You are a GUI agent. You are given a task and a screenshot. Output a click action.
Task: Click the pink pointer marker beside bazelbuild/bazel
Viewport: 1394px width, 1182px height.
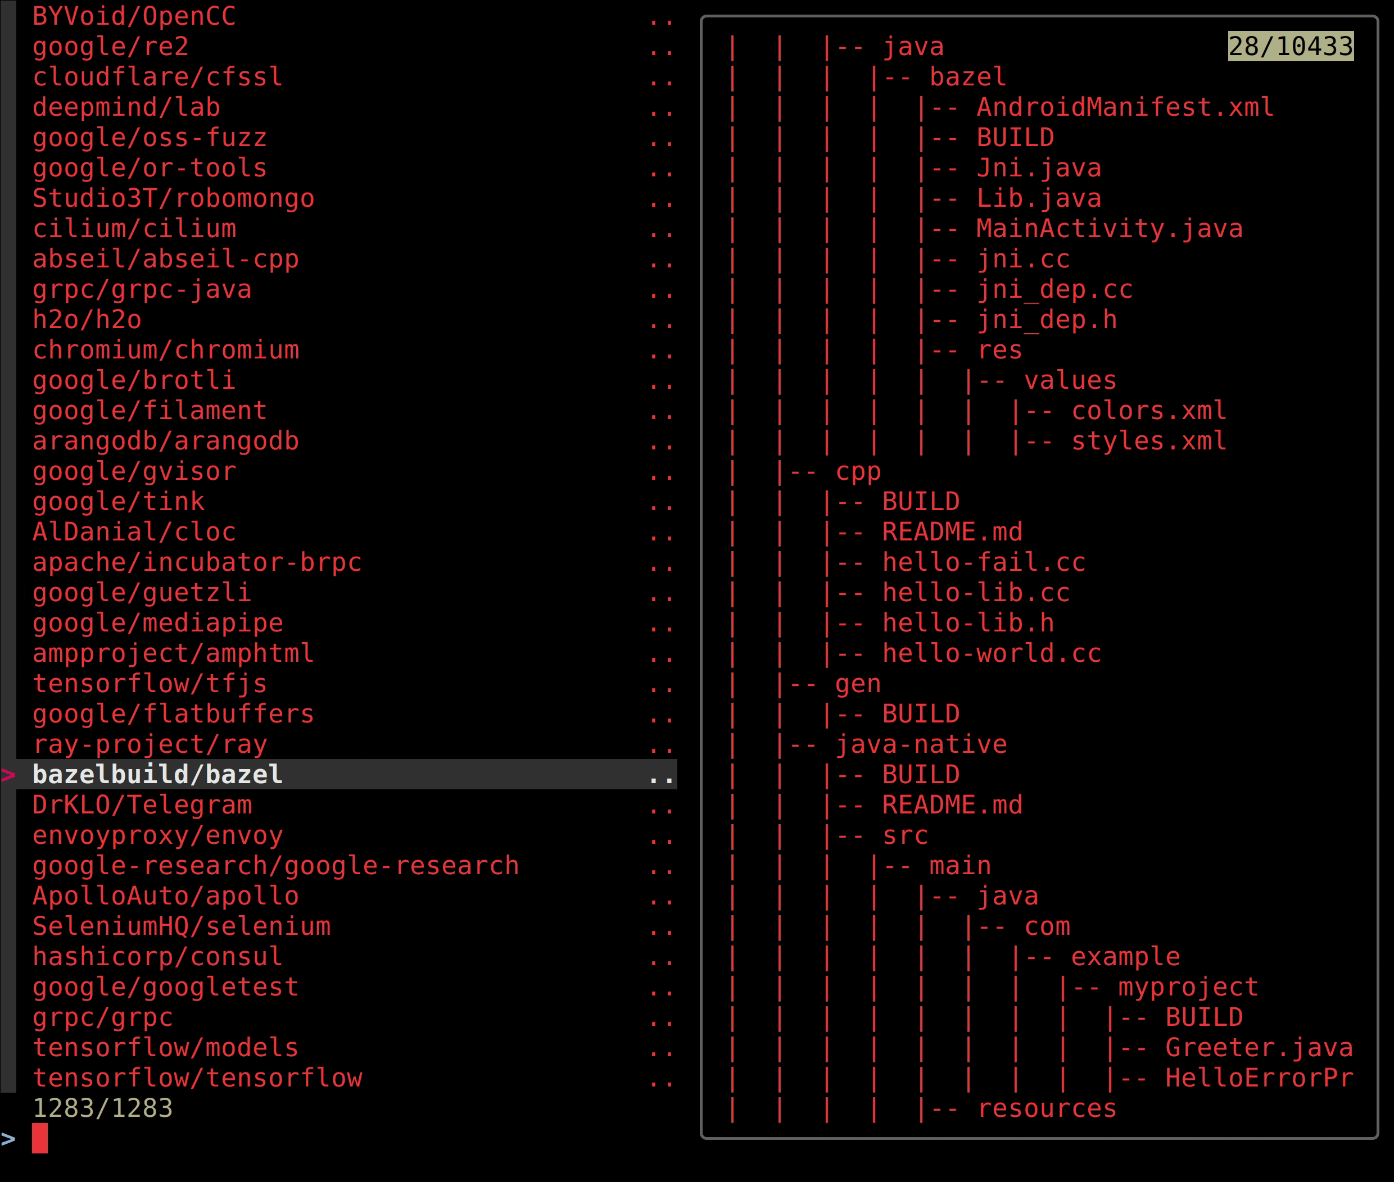pos(8,775)
